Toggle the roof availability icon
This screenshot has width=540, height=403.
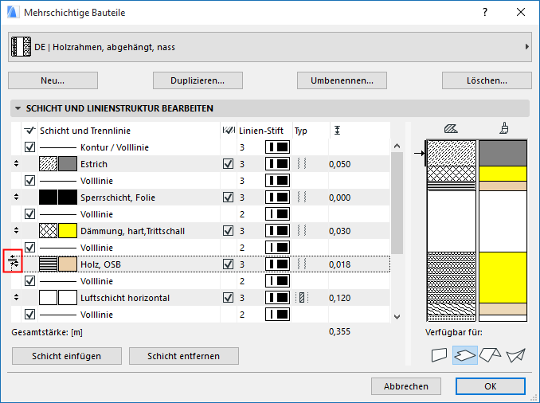click(x=490, y=355)
